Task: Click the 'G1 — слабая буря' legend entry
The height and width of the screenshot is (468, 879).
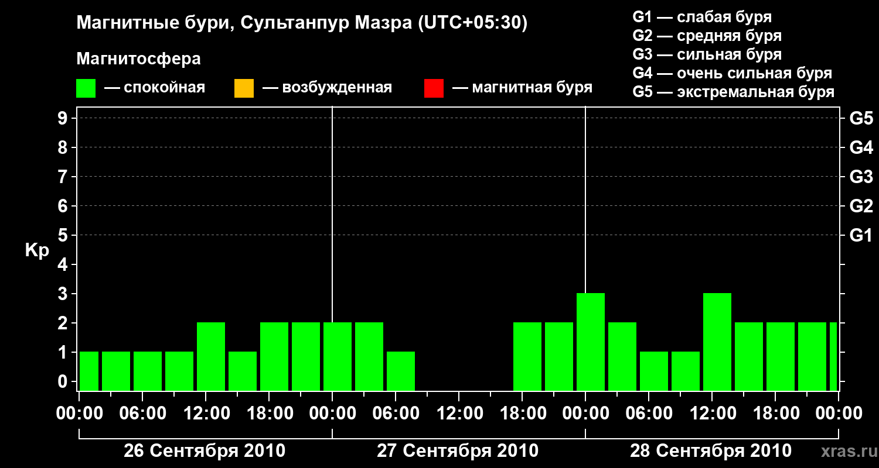Action: (x=702, y=17)
